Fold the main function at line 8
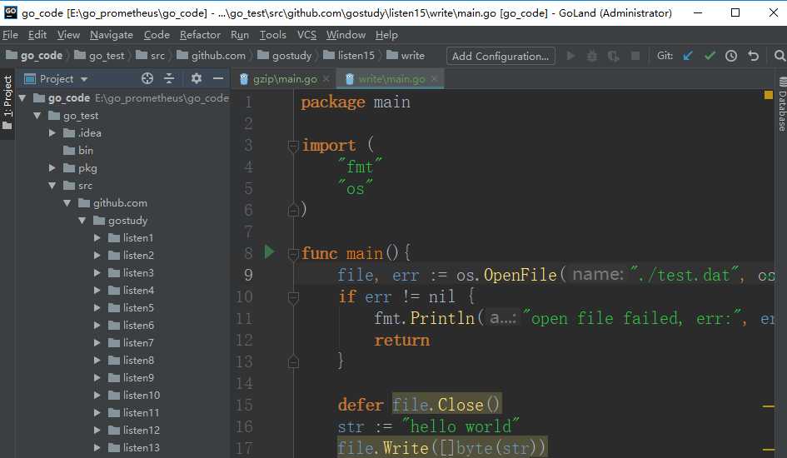The height and width of the screenshot is (458, 787). click(294, 254)
